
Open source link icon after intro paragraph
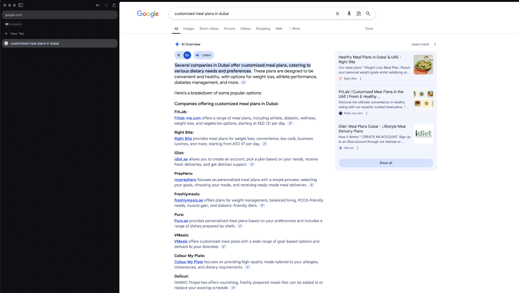click(244, 82)
